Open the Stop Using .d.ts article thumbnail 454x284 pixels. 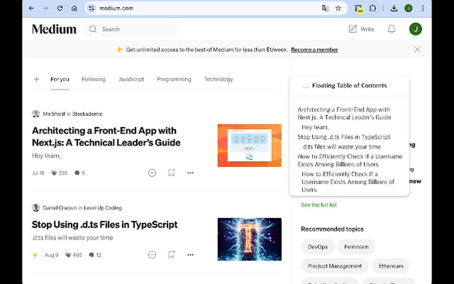(249, 239)
